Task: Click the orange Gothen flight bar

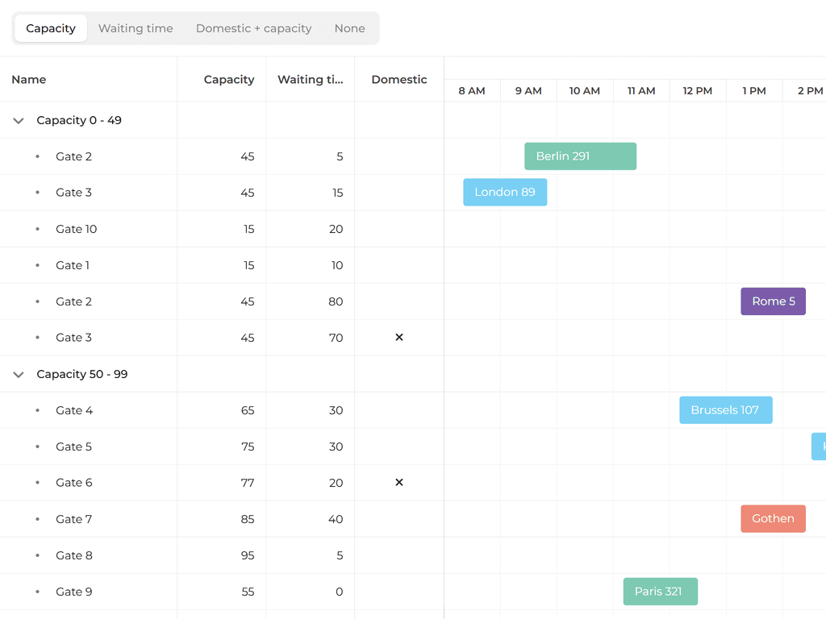Action: coord(773,519)
